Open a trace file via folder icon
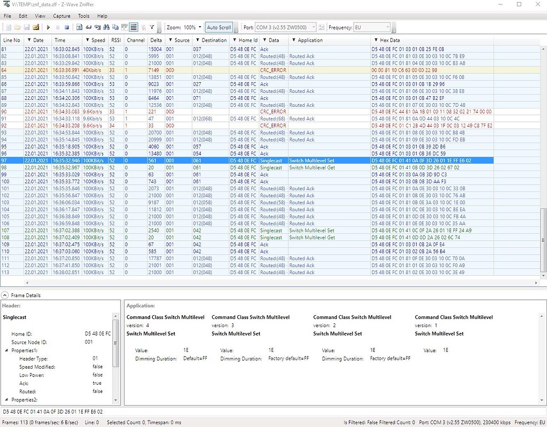The width and height of the screenshot is (547, 427). pyautogui.click(x=18, y=27)
